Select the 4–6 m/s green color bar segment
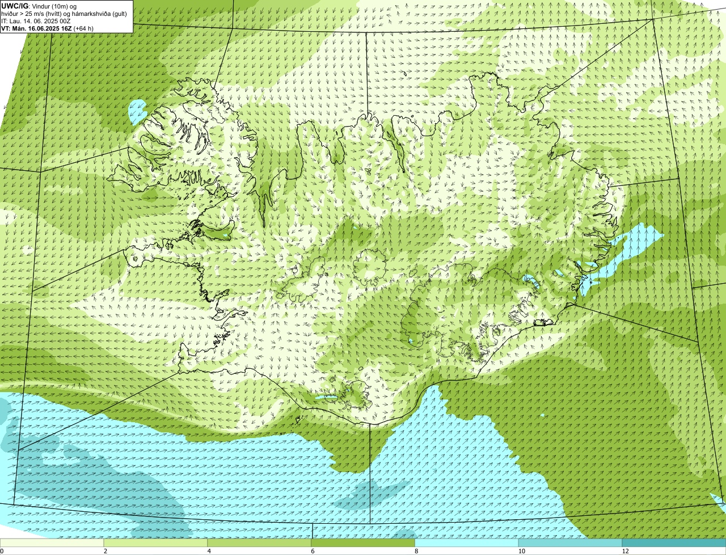Image resolution: width=726 pixels, height=555 pixels. (260, 543)
